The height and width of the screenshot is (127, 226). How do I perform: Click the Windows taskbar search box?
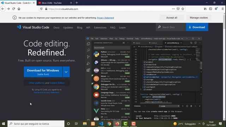tap(36, 124)
